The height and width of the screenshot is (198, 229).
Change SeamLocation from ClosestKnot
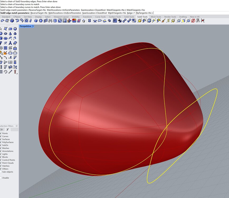click(x=95, y=13)
